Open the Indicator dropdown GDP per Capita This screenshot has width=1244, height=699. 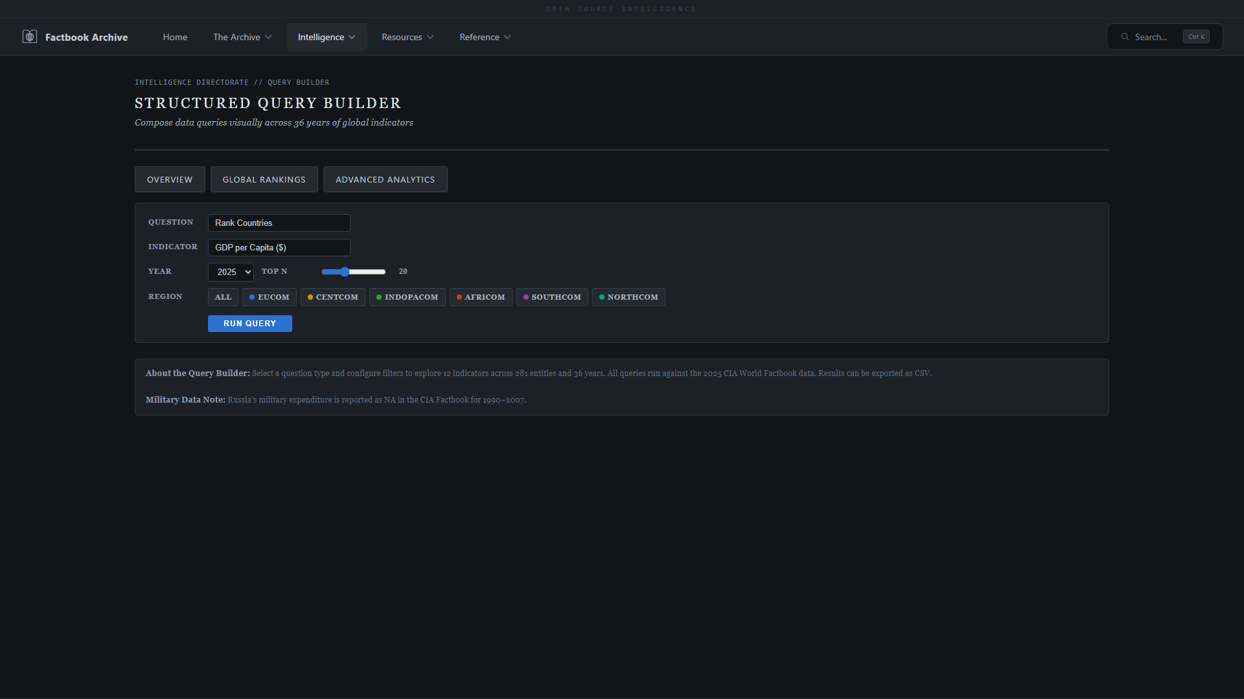(x=279, y=248)
